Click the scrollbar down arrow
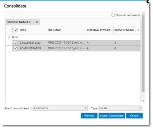153x129 pixels. pos(143,100)
